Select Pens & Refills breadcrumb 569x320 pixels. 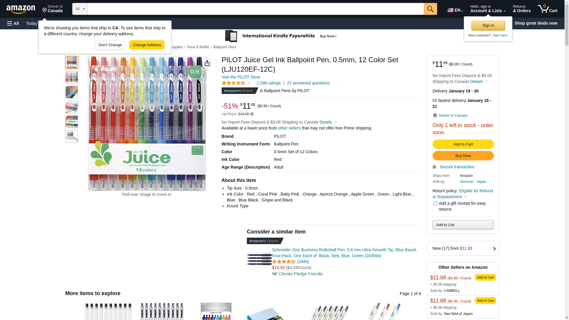point(198,47)
